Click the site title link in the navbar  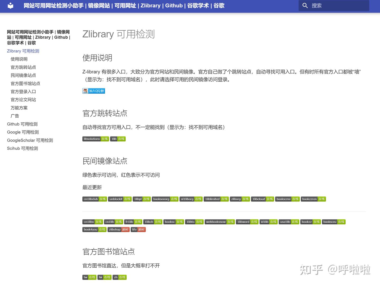[124, 6]
